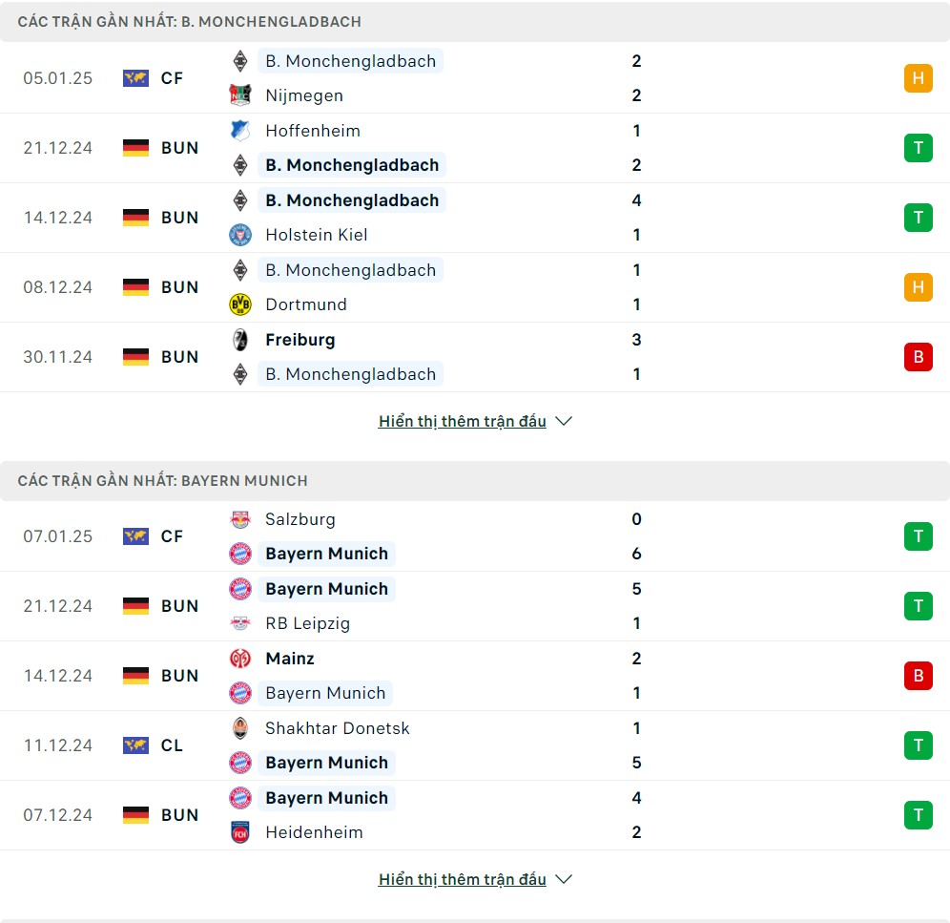Click the orange H badge for Nijmegen match

click(918, 78)
